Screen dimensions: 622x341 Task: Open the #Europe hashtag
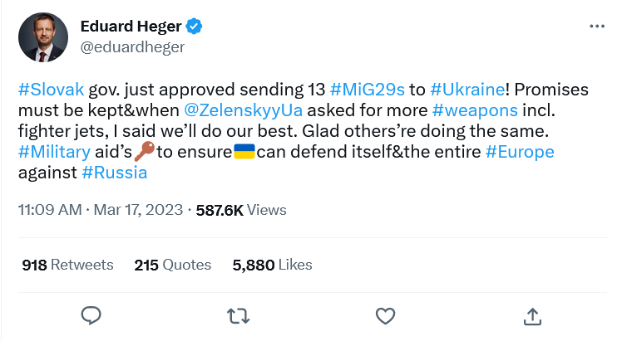click(521, 152)
